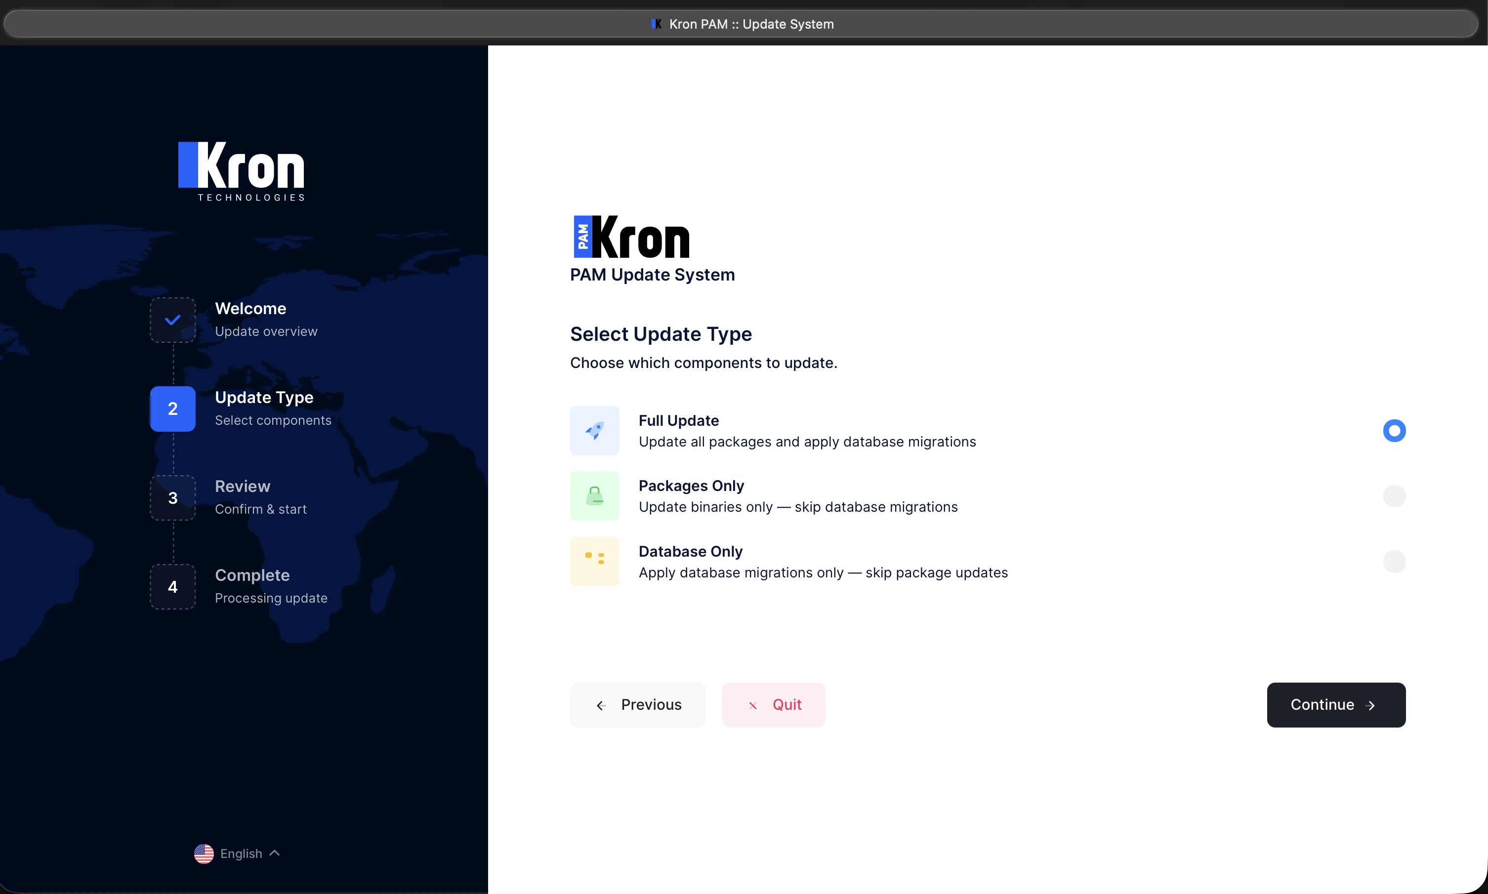The width and height of the screenshot is (1488, 894).
Task: Click 'Update overview' step description
Action: click(x=266, y=331)
